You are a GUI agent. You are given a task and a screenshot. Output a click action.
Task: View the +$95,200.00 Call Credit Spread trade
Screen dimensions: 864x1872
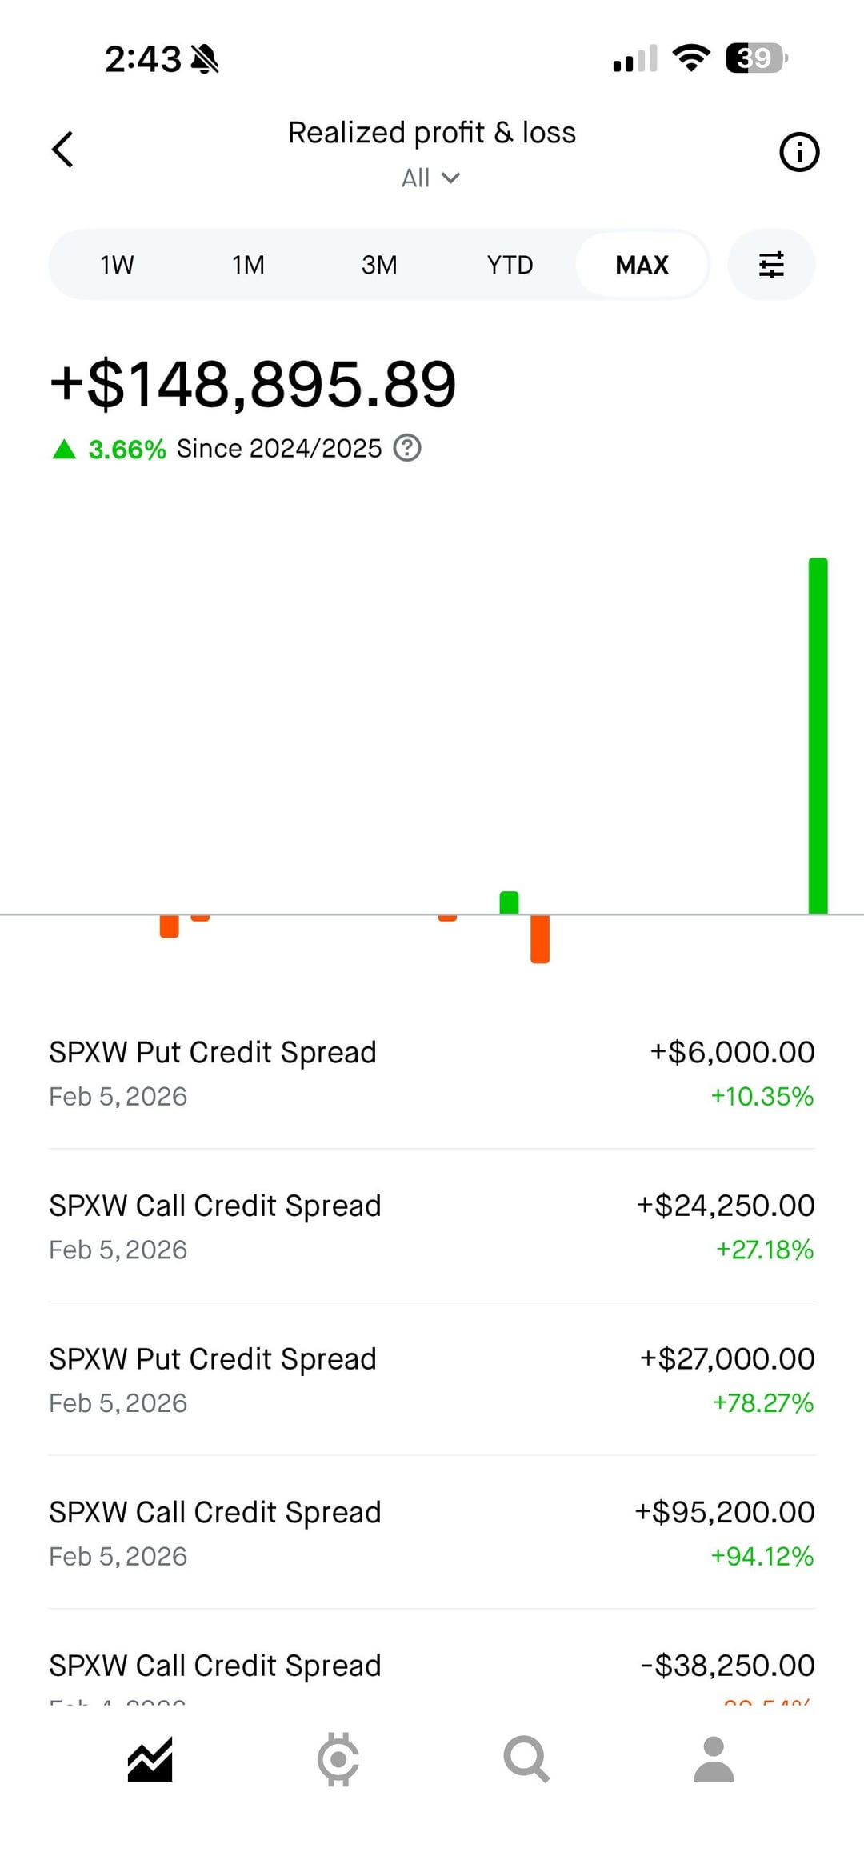click(432, 1533)
